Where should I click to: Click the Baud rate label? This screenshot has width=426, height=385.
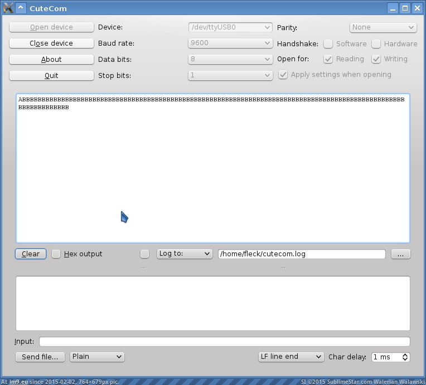[x=116, y=43]
